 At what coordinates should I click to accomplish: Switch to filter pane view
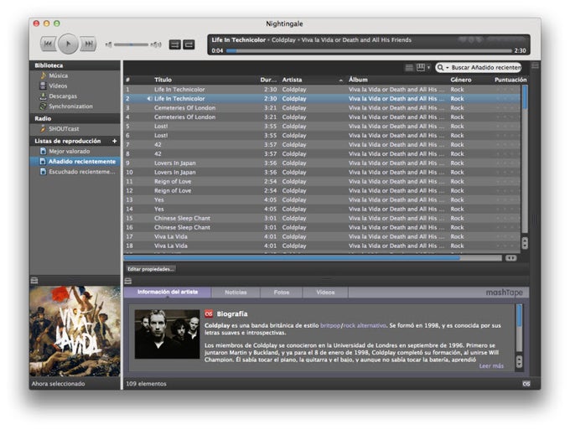tap(421, 68)
